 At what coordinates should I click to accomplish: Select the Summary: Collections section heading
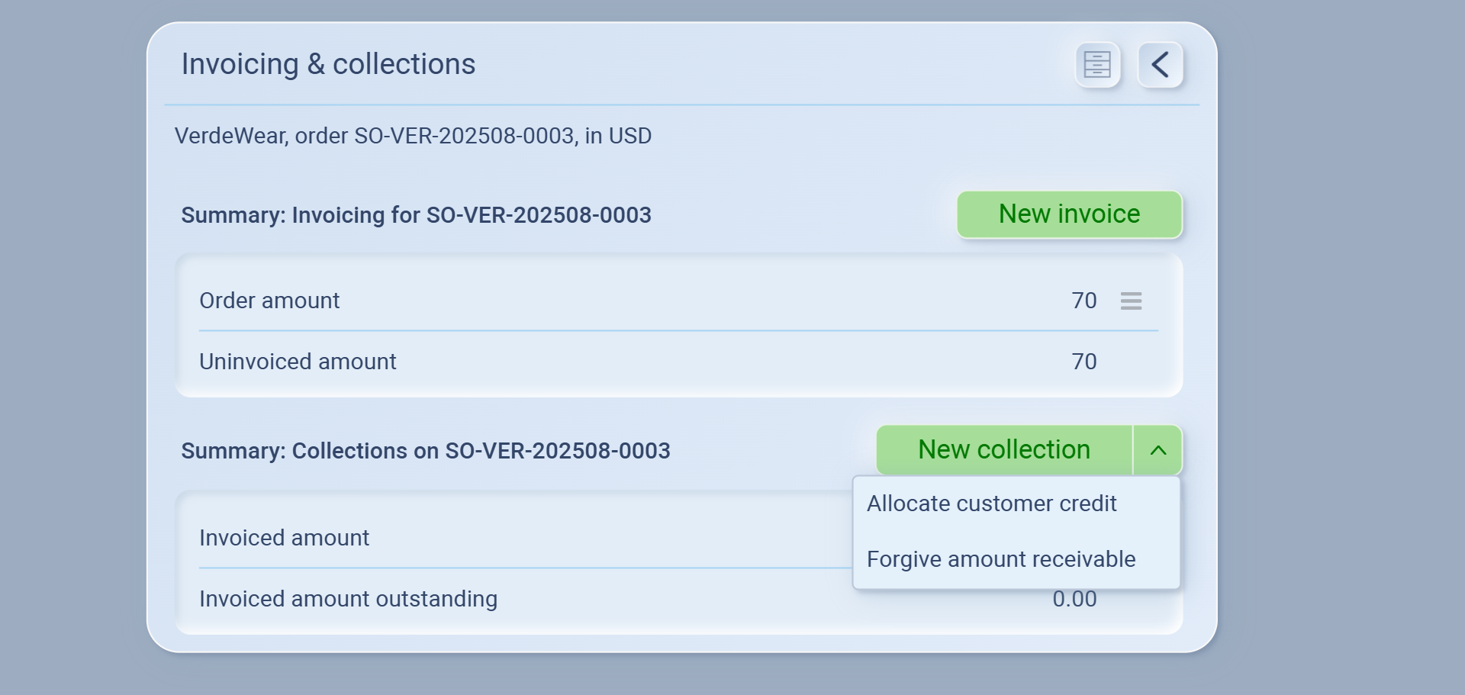point(425,451)
